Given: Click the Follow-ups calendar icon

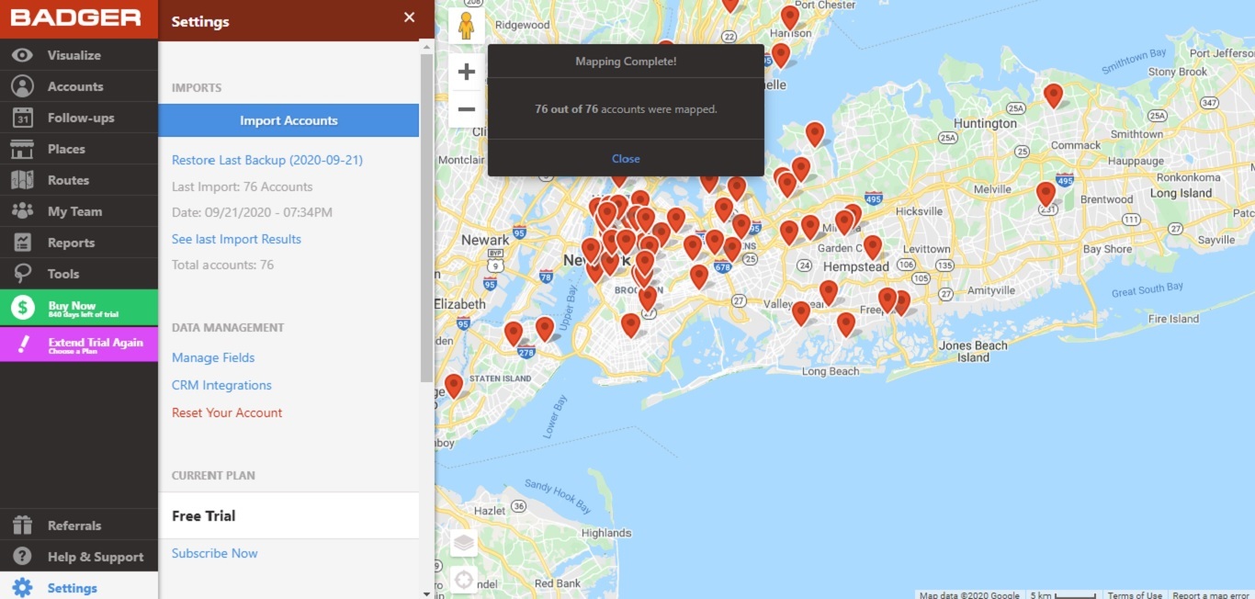Looking at the screenshot, I should tap(22, 118).
